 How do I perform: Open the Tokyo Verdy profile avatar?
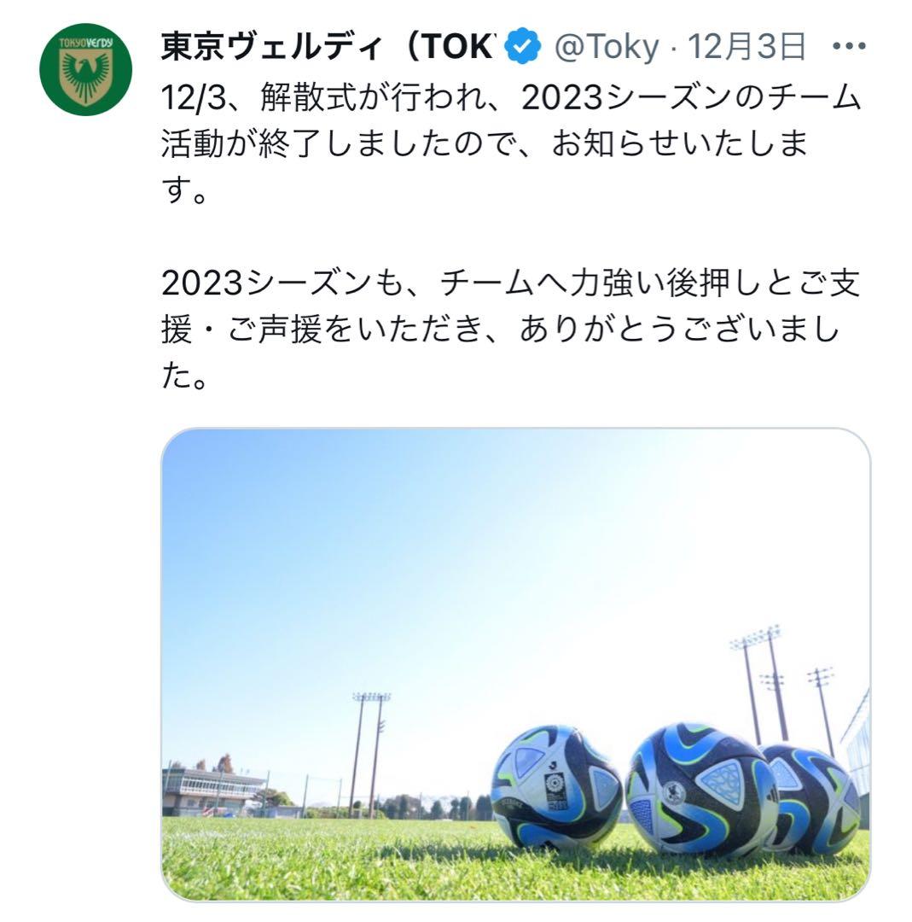click(x=85, y=69)
